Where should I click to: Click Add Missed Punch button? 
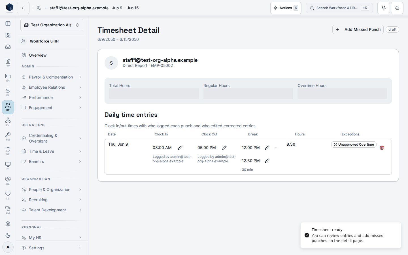pyautogui.click(x=358, y=29)
